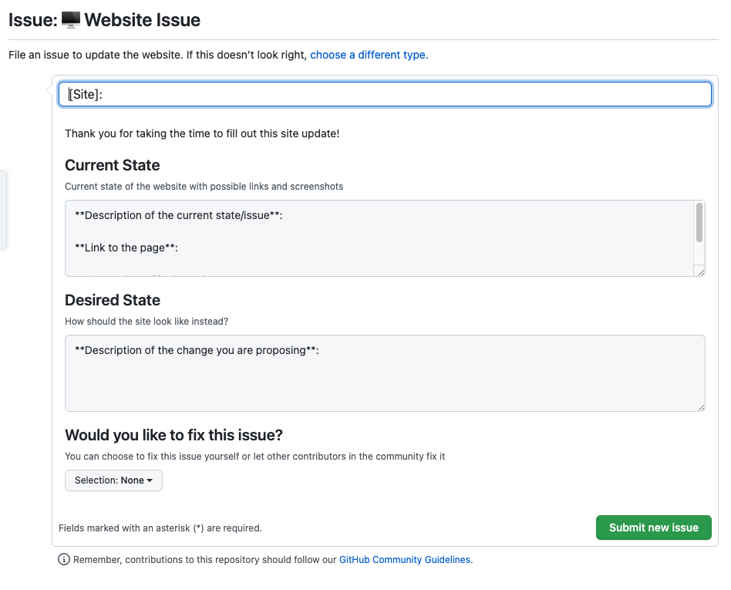Place cursor on the 'Link to the page' line
731x590 pixels.
click(126, 248)
